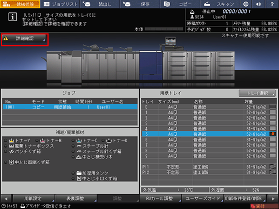Open the help question mark icon
Screen dimensions: 279x209
(x=272, y=4)
